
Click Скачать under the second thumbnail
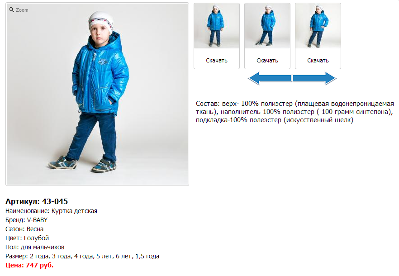(x=267, y=61)
